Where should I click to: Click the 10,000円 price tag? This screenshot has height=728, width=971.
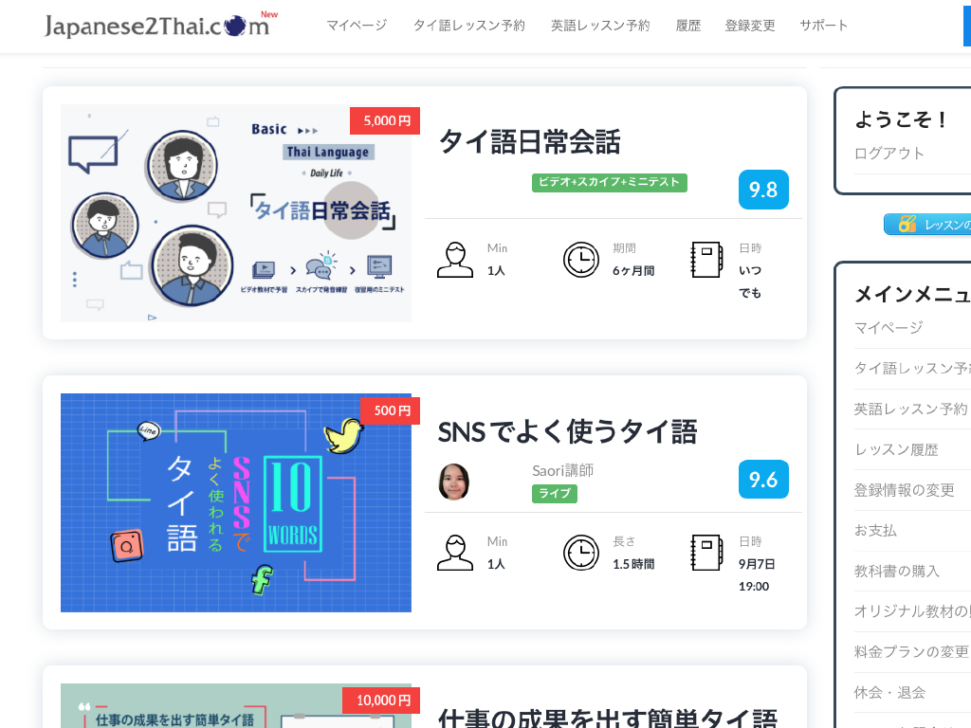[381, 701]
